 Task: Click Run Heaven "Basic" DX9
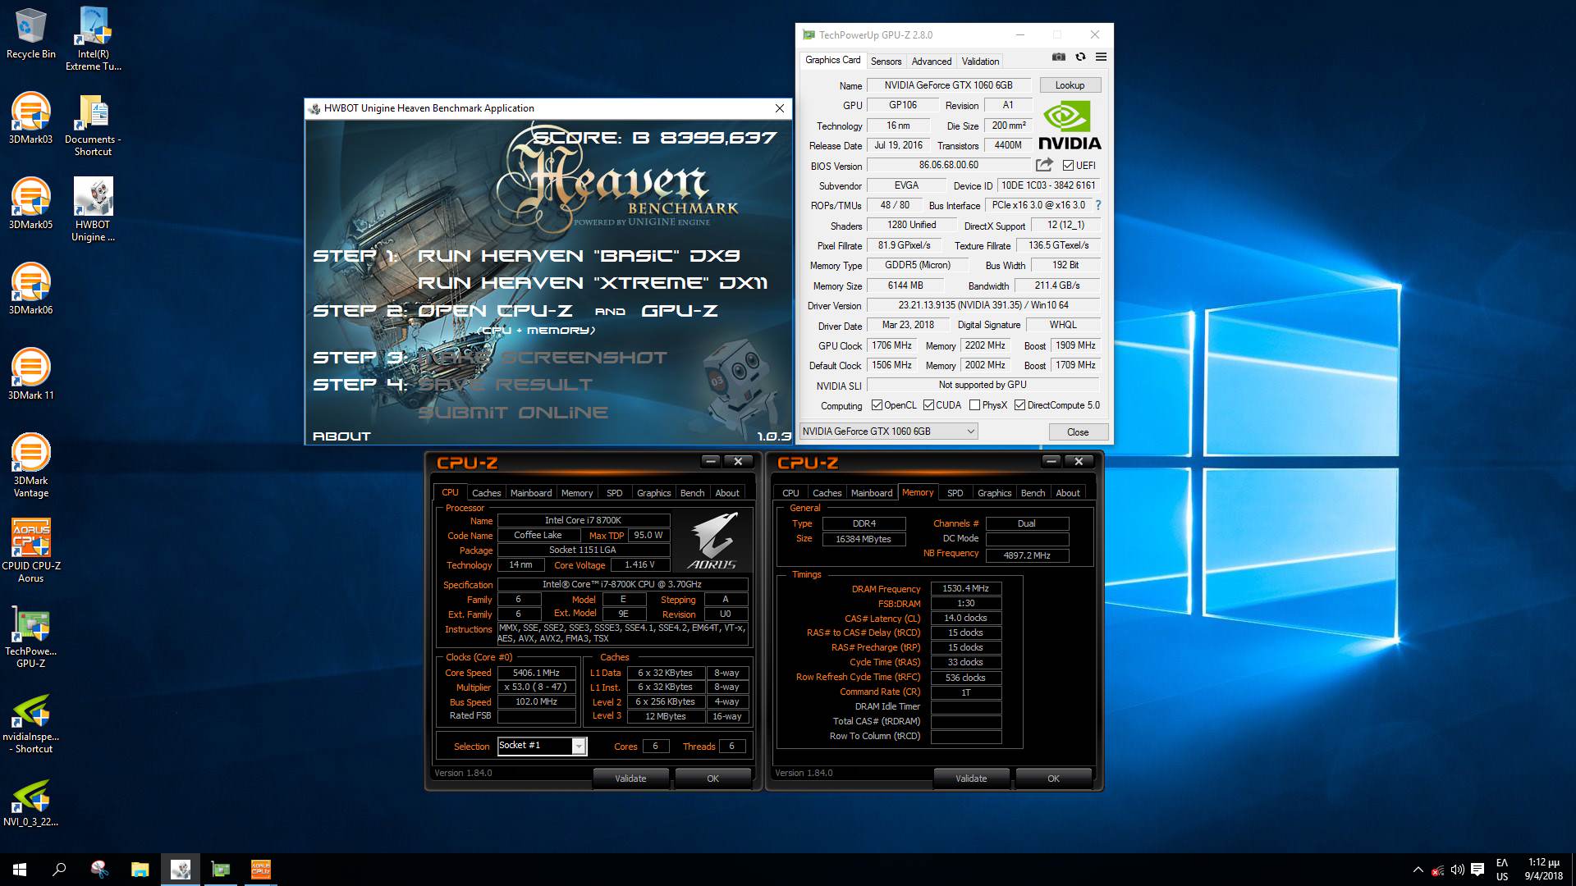tap(579, 256)
